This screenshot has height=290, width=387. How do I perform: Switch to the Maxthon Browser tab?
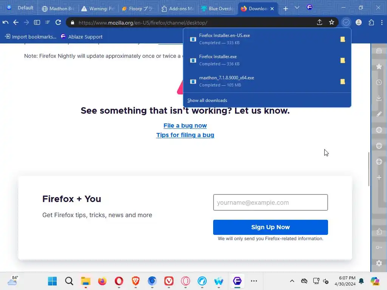pyautogui.click(x=58, y=9)
